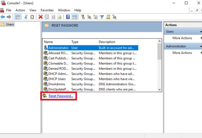Click the RESET PASSWORD folder icon
202x138 pixels.
click(47, 25)
